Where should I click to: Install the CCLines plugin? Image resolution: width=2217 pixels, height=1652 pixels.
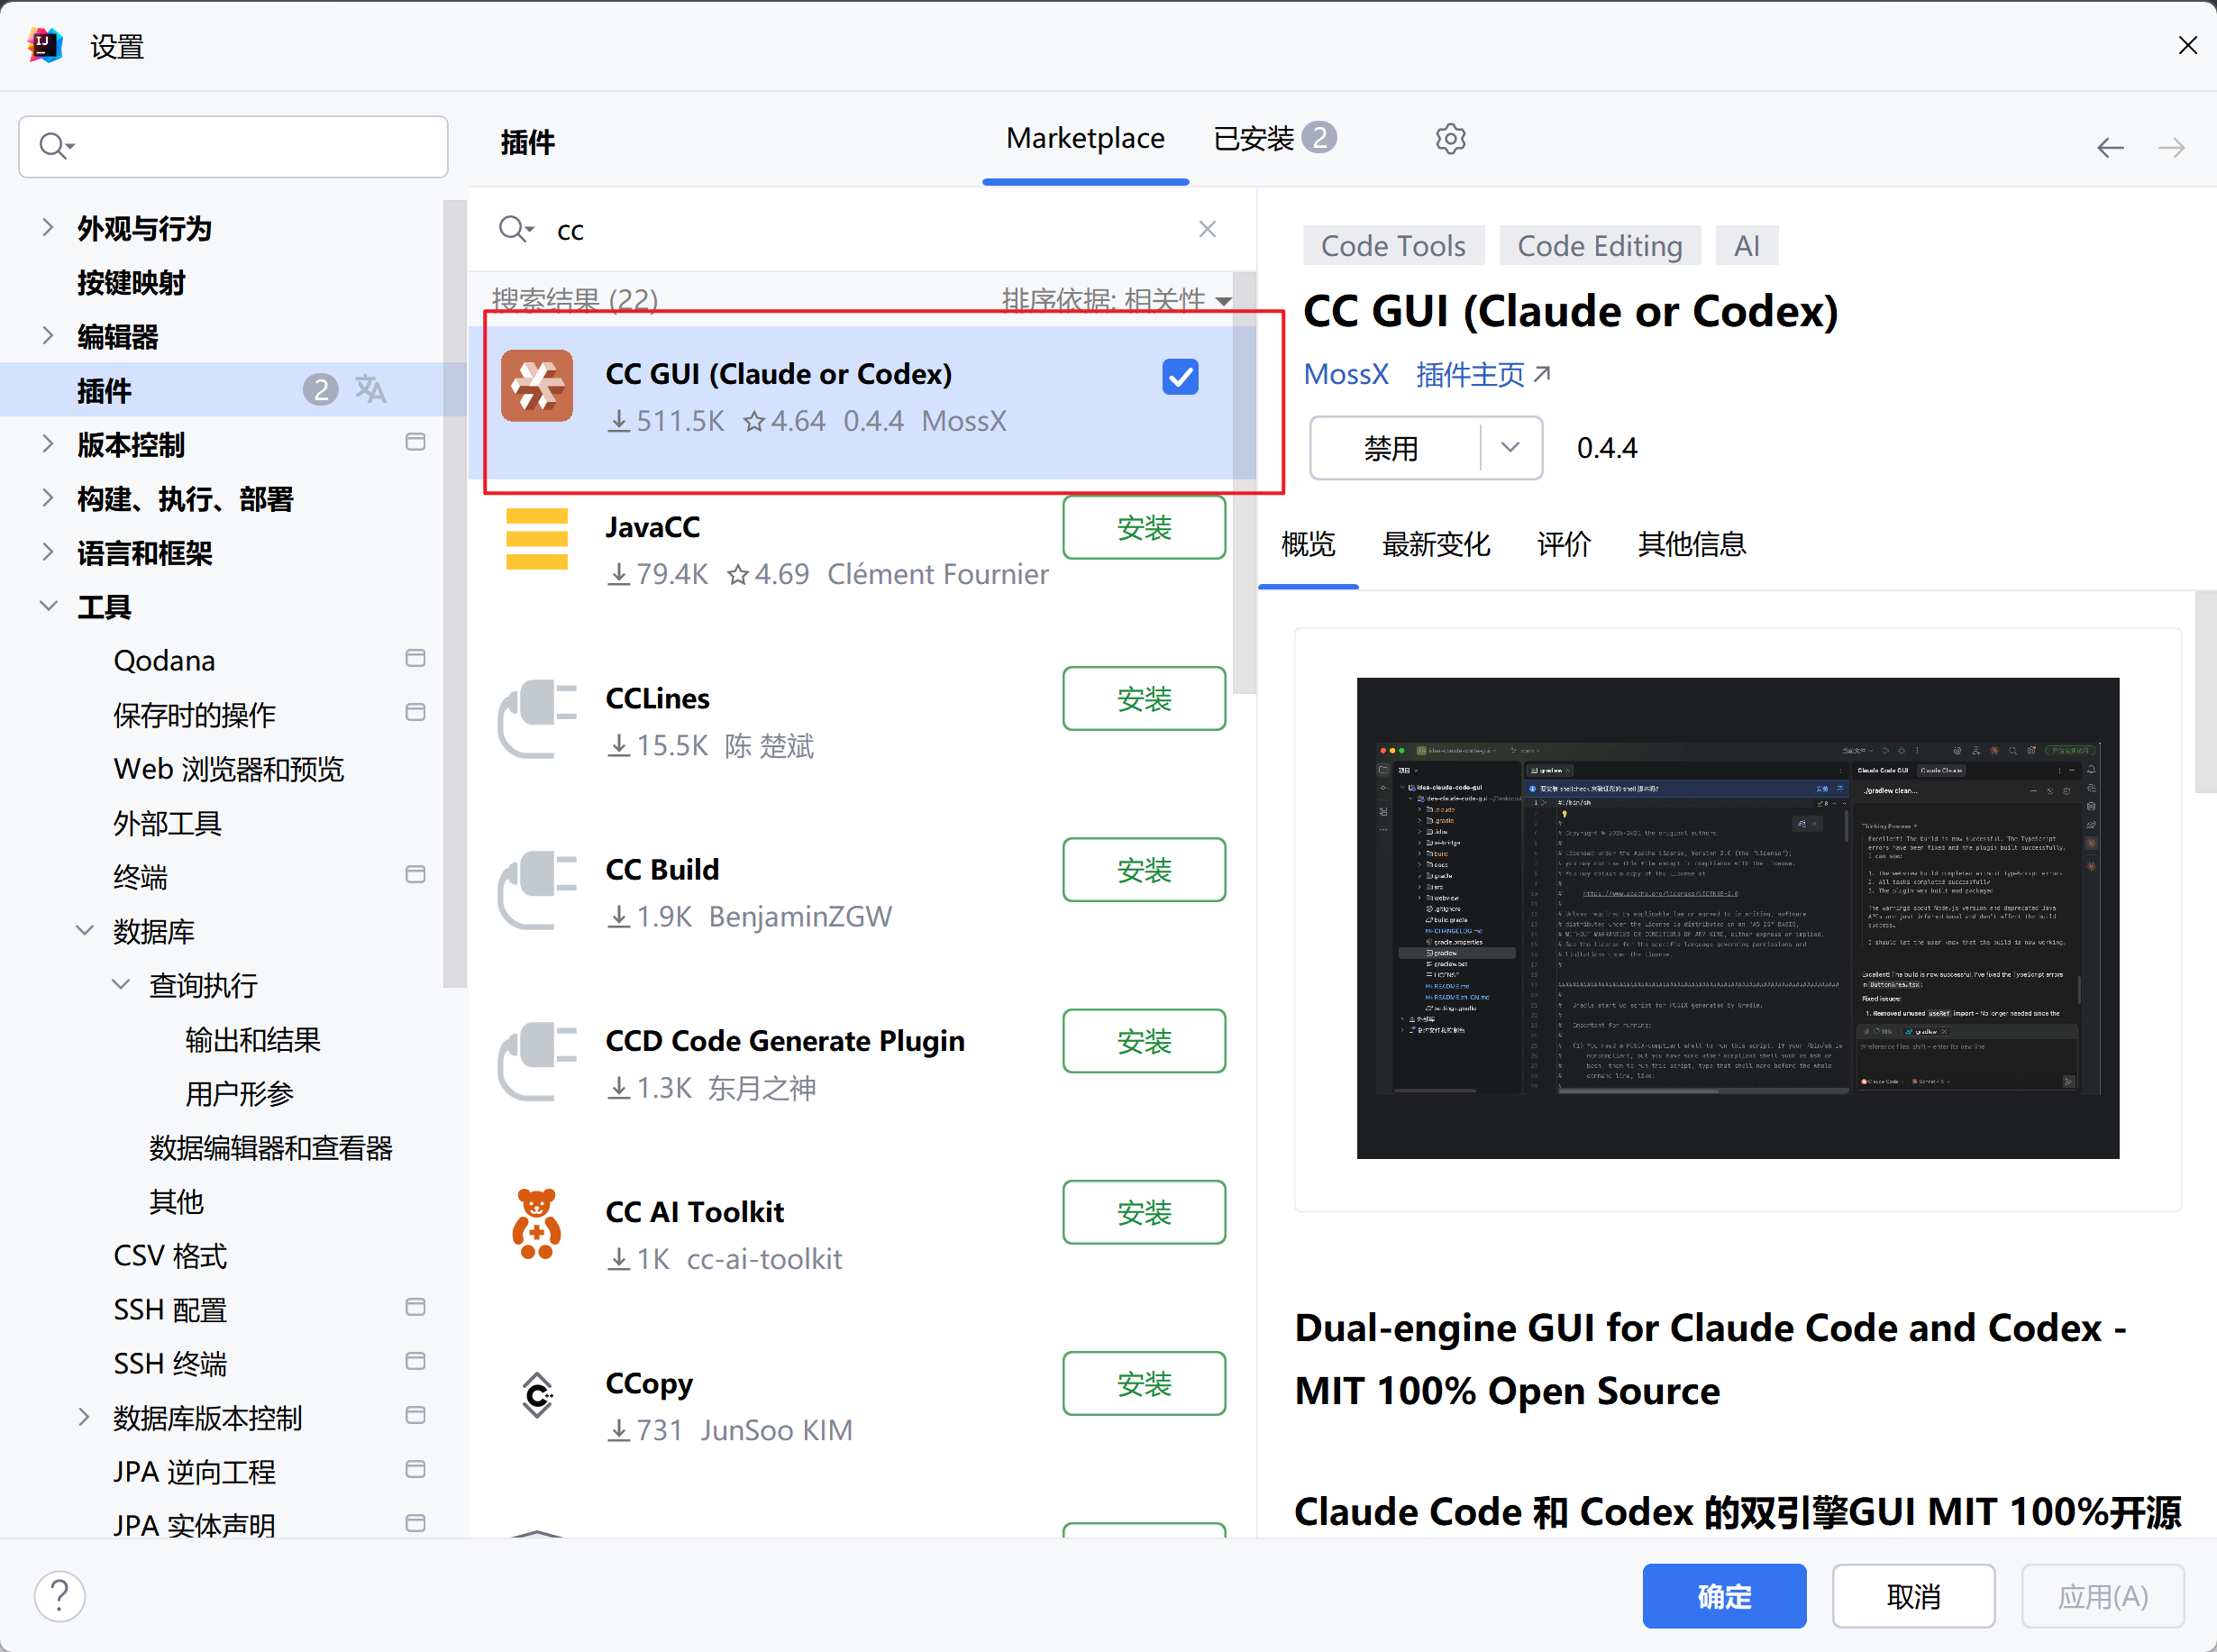point(1144,698)
